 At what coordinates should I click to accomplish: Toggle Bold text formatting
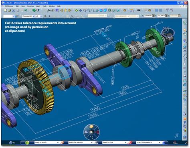45,16
